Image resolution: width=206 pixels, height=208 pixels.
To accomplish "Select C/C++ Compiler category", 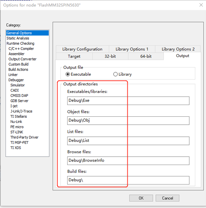I will (21, 49).
